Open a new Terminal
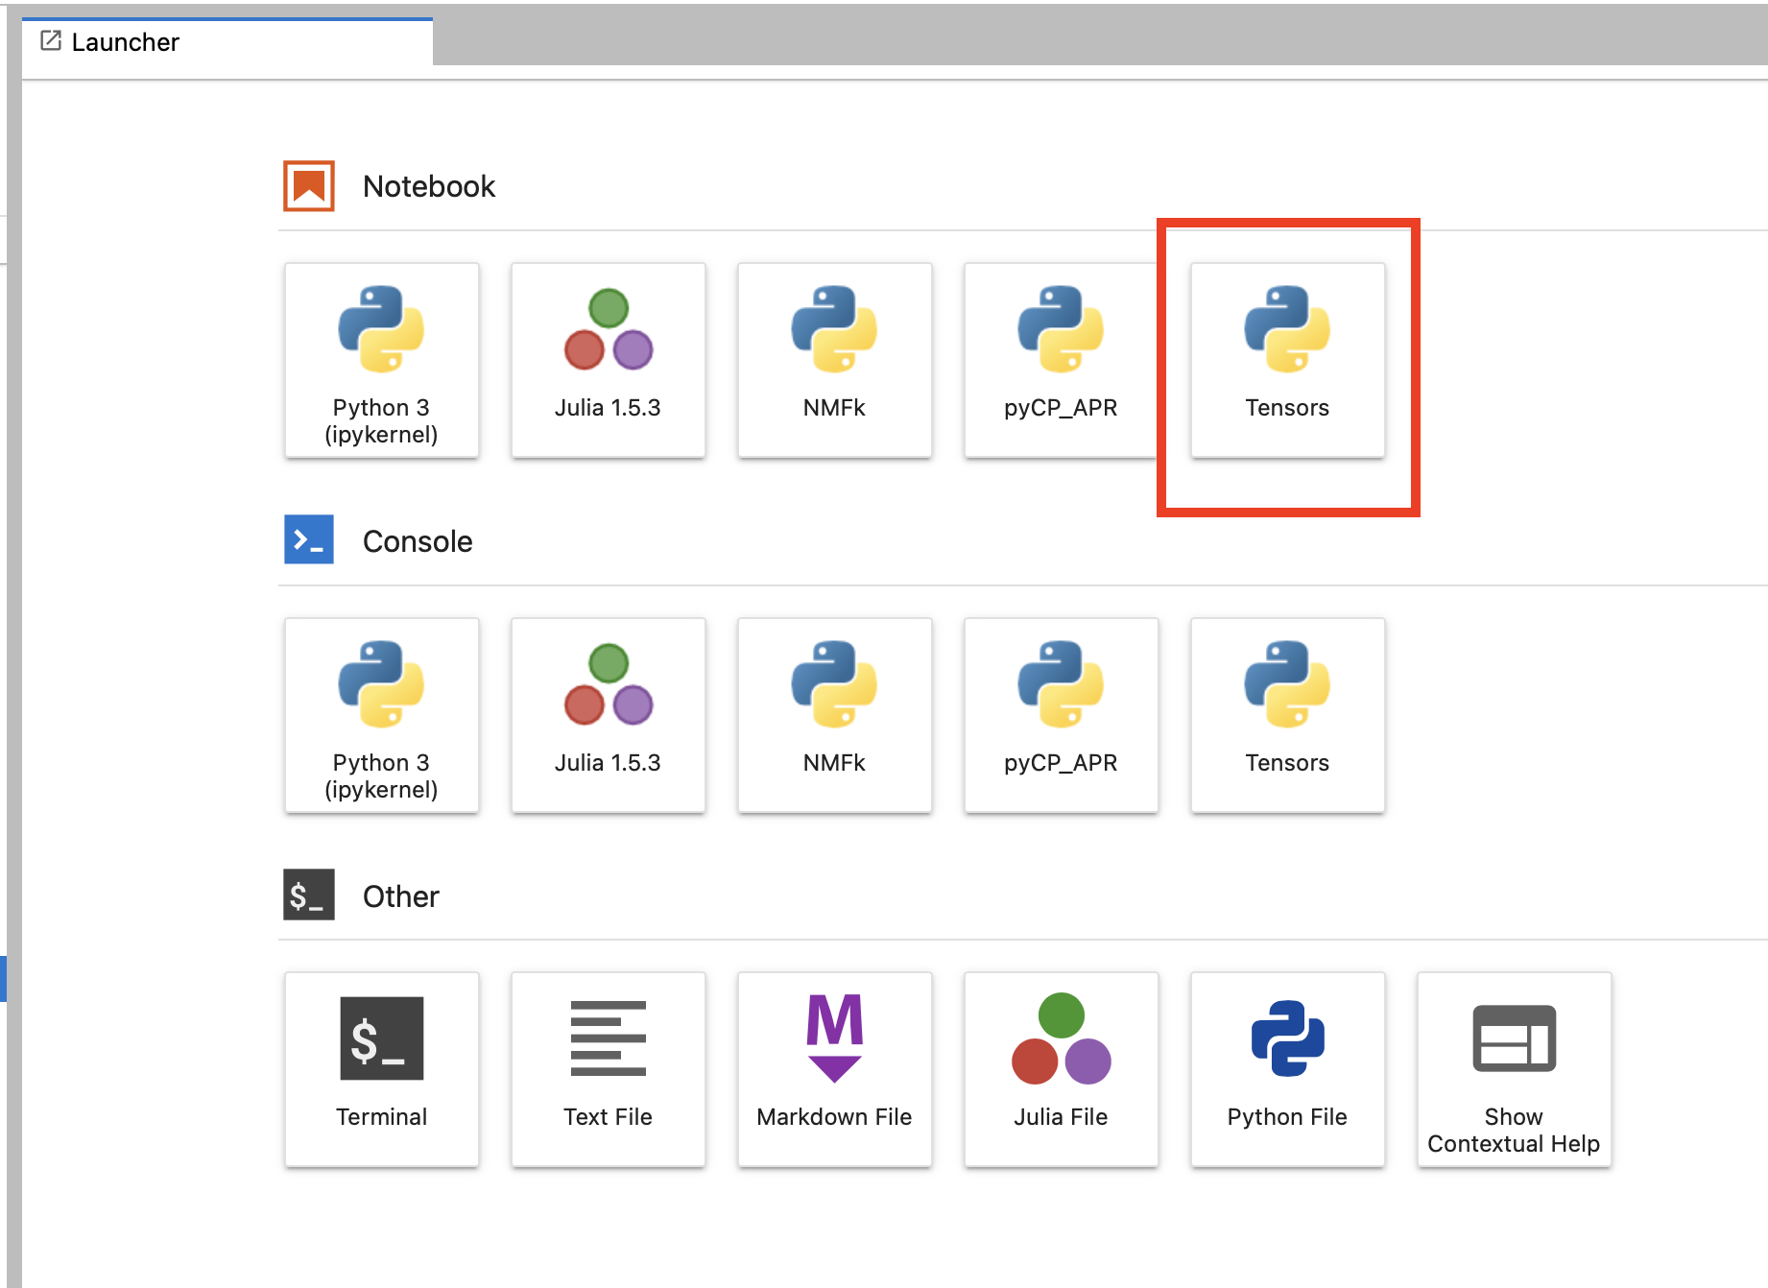This screenshot has height=1288, width=1768. click(x=381, y=1069)
